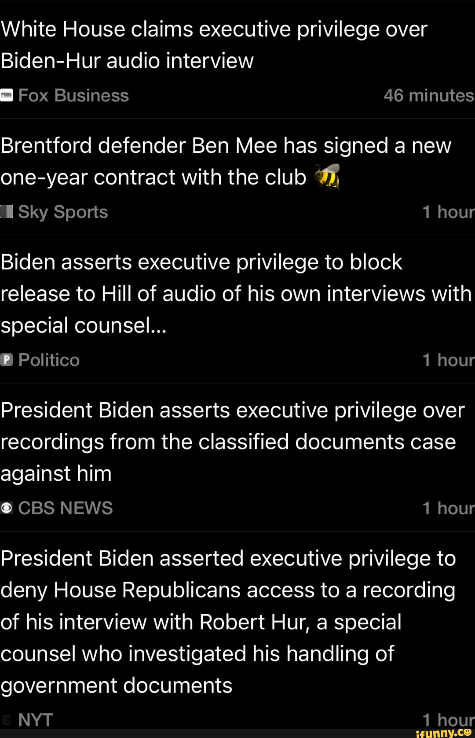Open the Politico headline about blocking audio release

coord(236,294)
